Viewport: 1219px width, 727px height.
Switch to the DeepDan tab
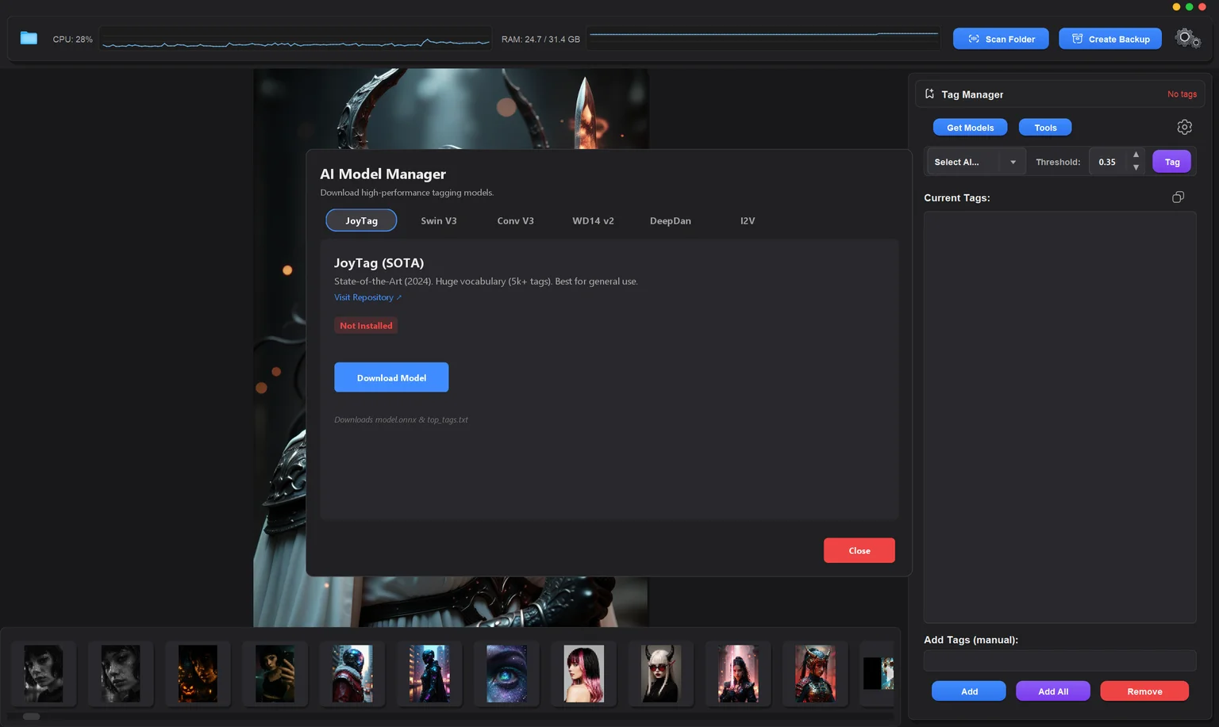pyautogui.click(x=670, y=220)
